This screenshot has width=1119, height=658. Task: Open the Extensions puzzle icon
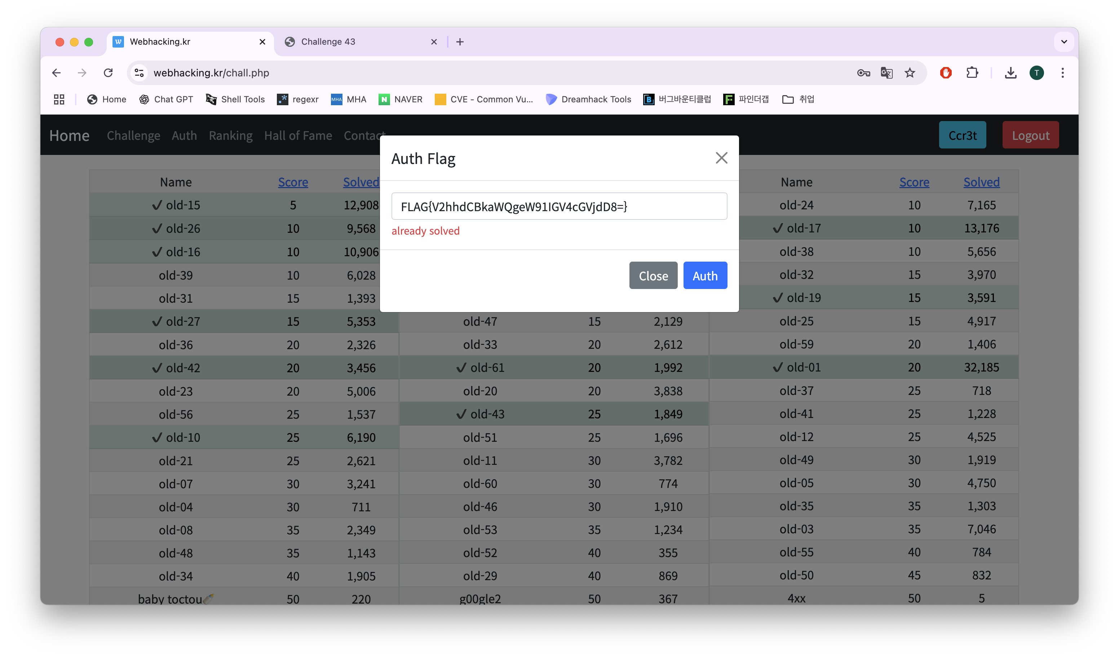(972, 73)
